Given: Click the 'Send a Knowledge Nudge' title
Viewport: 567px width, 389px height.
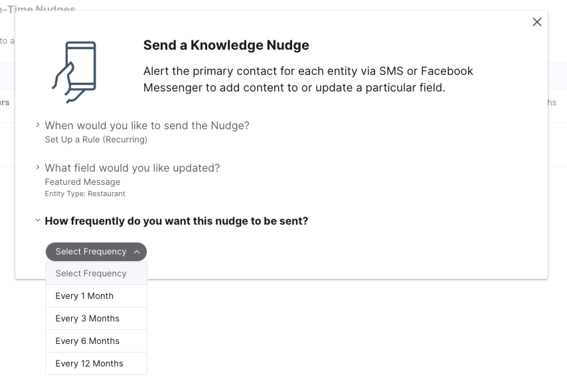Looking at the screenshot, I should [226, 45].
